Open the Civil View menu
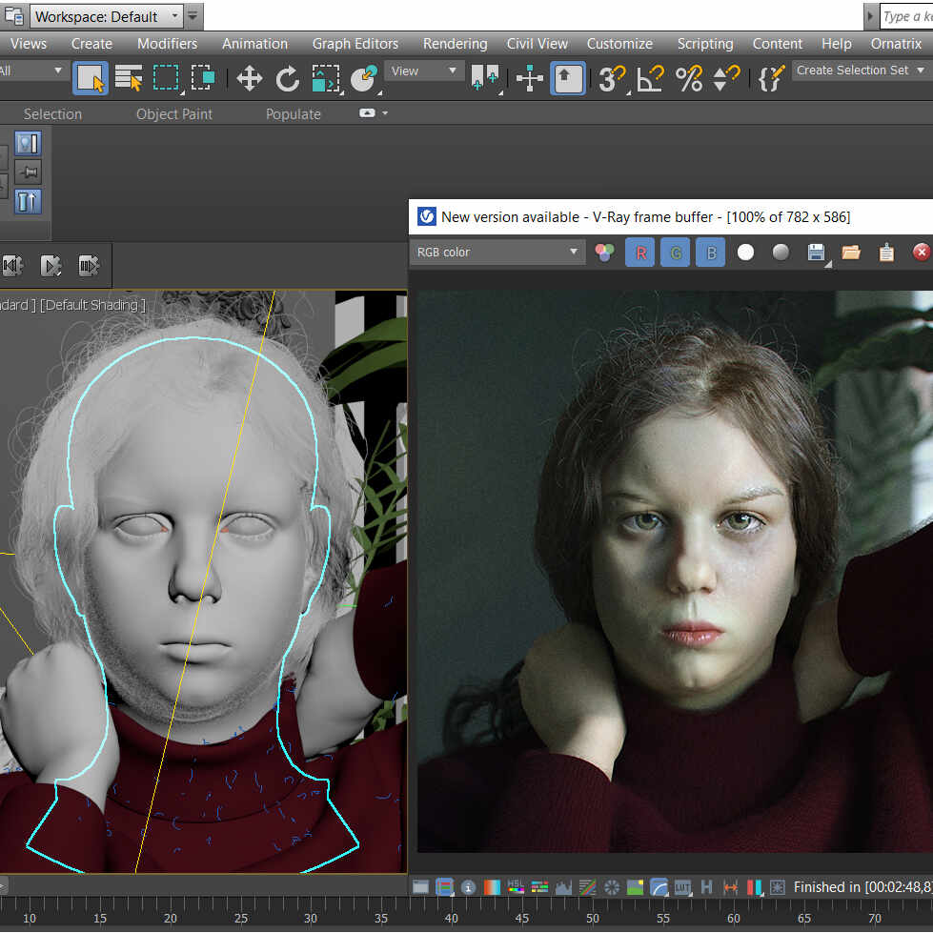Image resolution: width=933 pixels, height=933 pixels. 537,44
